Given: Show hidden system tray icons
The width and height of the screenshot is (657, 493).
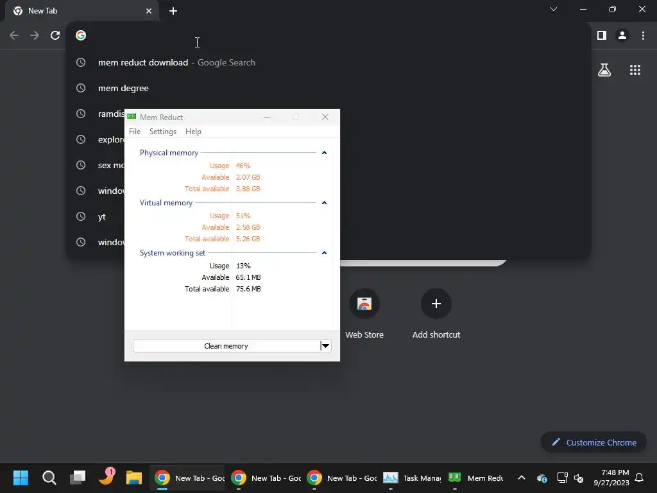Looking at the screenshot, I should click(x=522, y=478).
